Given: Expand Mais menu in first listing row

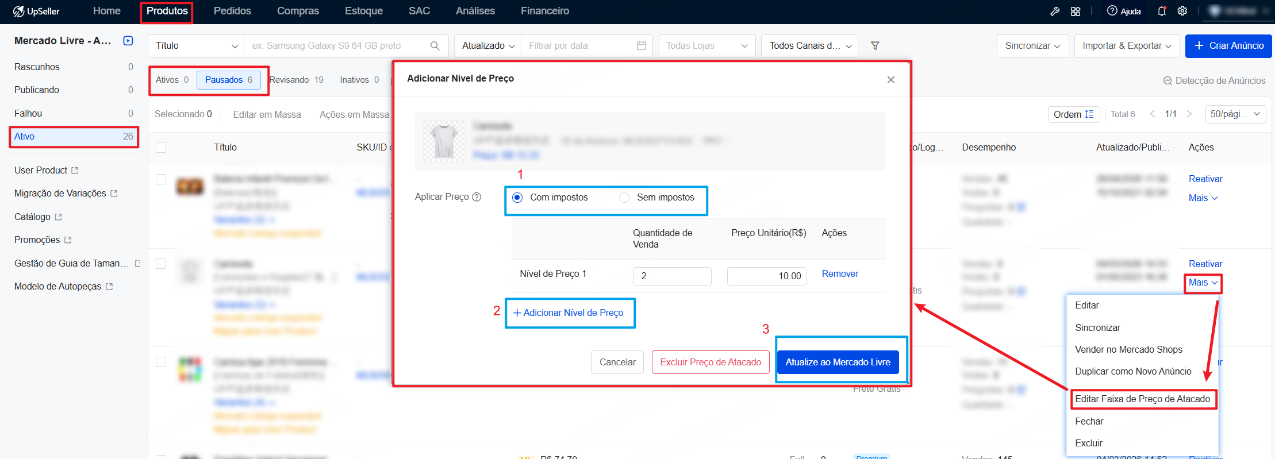Looking at the screenshot, I should tap(1203, 198).
